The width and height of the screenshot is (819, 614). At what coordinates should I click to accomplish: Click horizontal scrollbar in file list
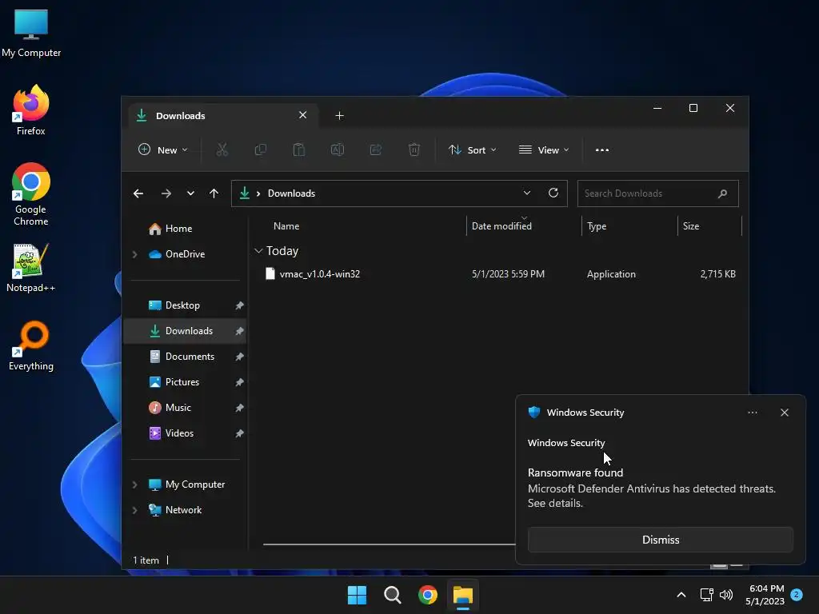click(x=390, y=544)
